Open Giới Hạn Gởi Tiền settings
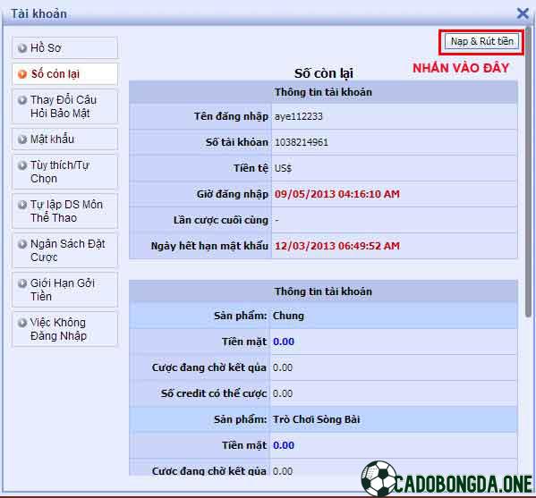The image size is (536, 498). (x=65, y=290)
